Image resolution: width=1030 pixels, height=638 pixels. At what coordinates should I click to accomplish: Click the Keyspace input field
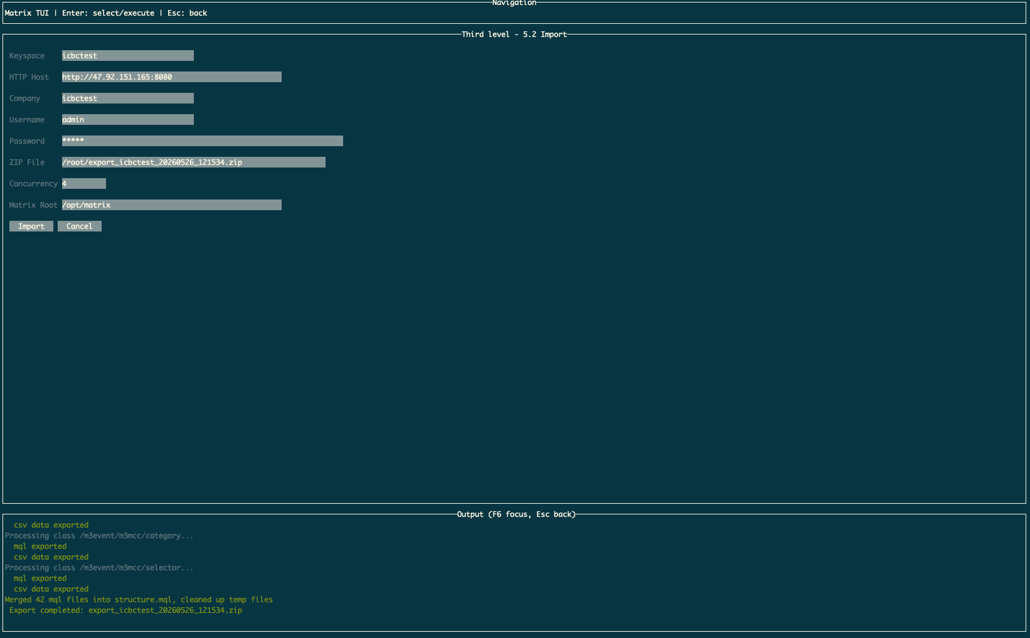[x=128, y=56]
